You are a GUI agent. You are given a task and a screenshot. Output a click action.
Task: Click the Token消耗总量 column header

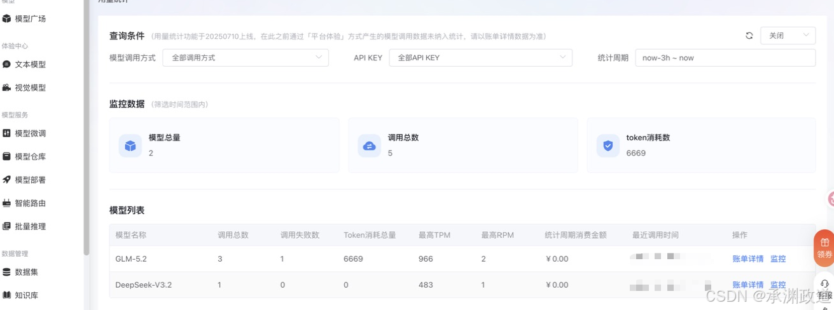pos(370,235)
